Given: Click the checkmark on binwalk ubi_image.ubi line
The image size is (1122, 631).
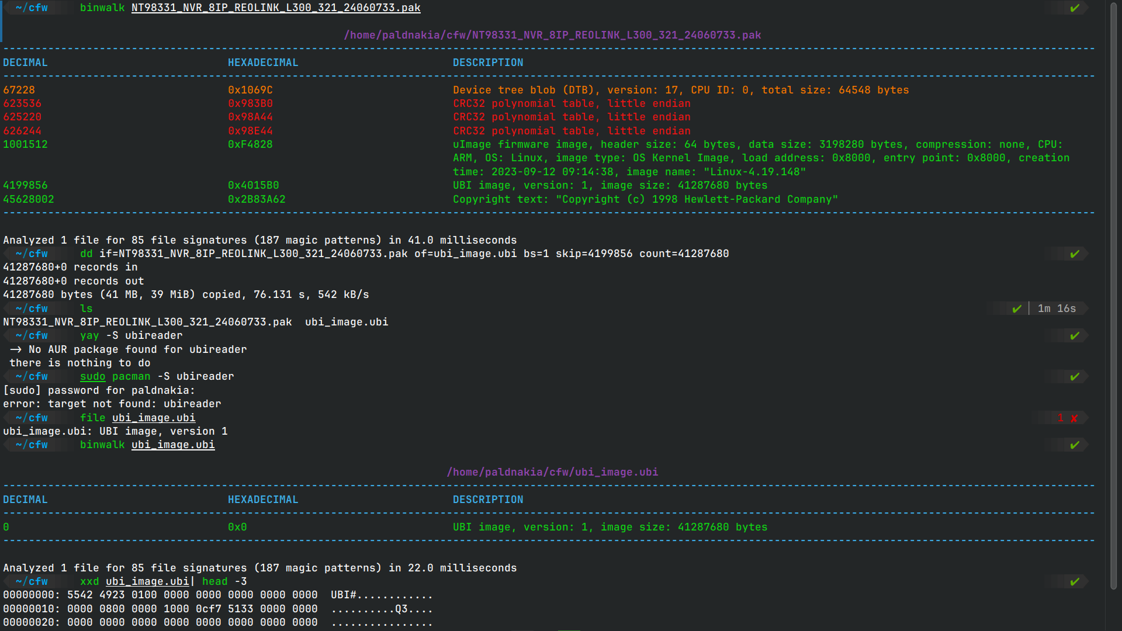Looking at the screenshot, I should point(1074,445).
